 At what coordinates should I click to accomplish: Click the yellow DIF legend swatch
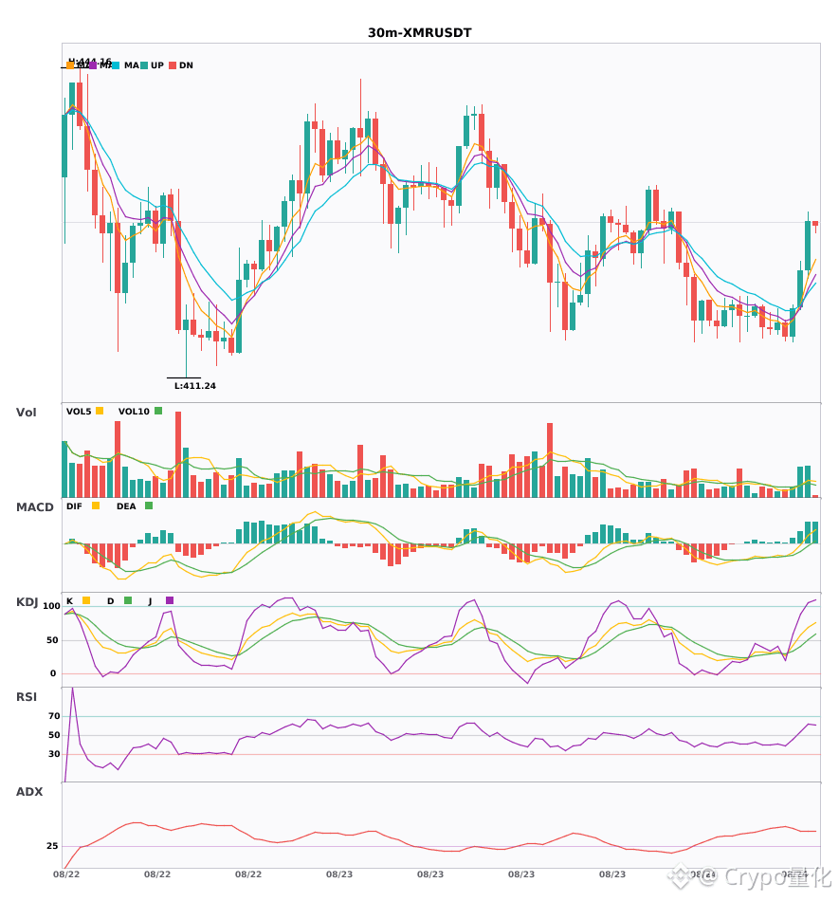coord(96,506)
